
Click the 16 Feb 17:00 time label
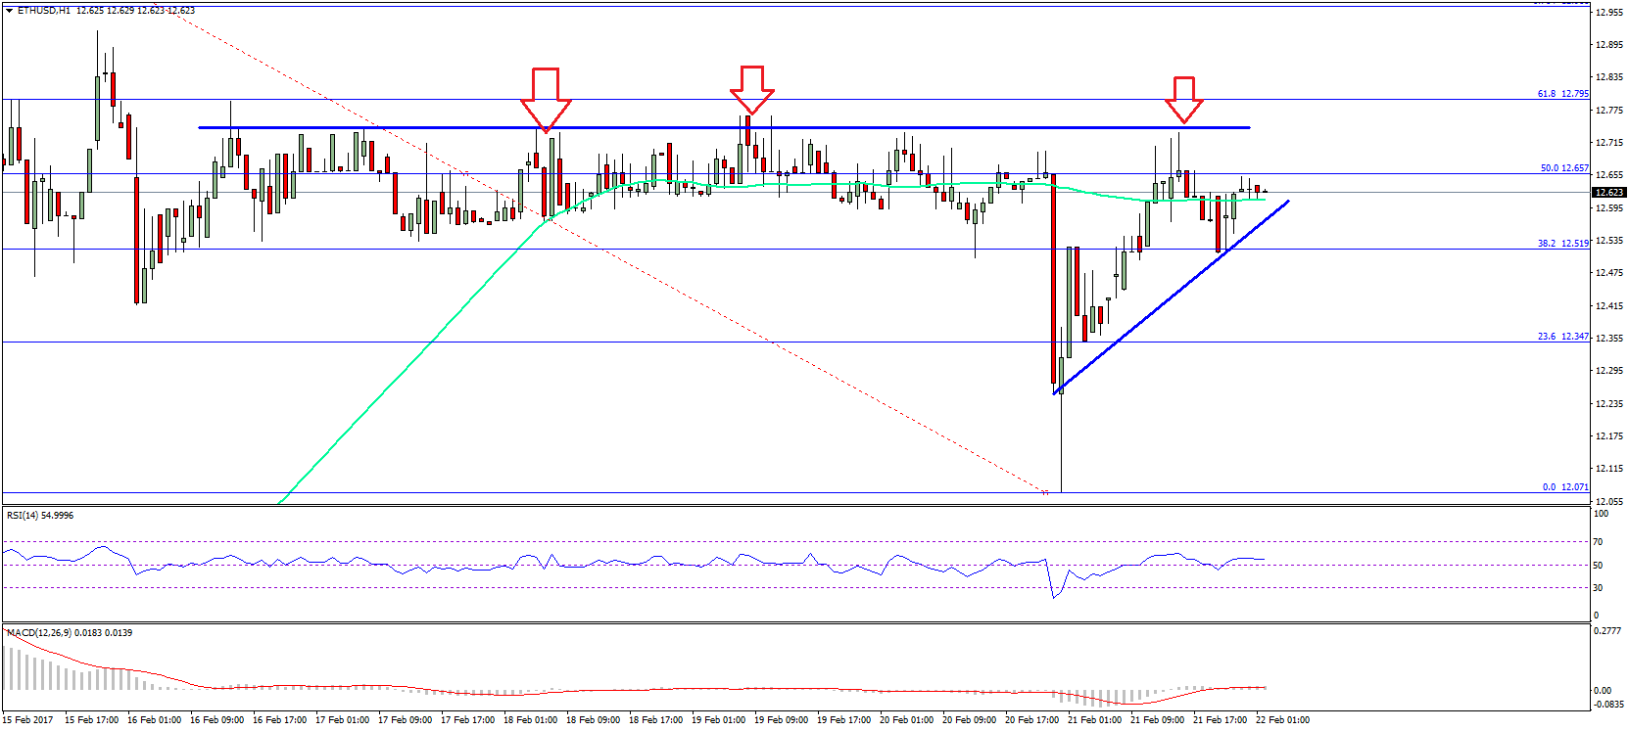point(279,720)
